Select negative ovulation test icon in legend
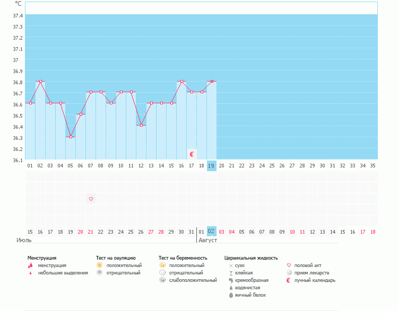The image size is (398, 311). tap(99, 273)
